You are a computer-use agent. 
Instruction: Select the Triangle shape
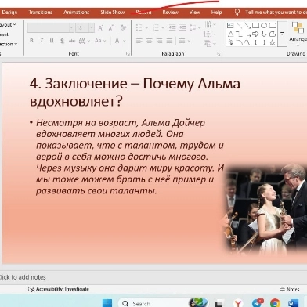230,34
